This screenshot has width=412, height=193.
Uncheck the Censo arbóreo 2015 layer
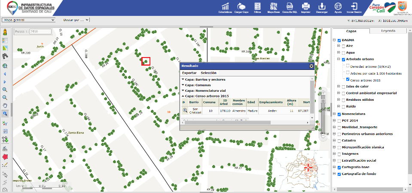click(x=348, y=79)
